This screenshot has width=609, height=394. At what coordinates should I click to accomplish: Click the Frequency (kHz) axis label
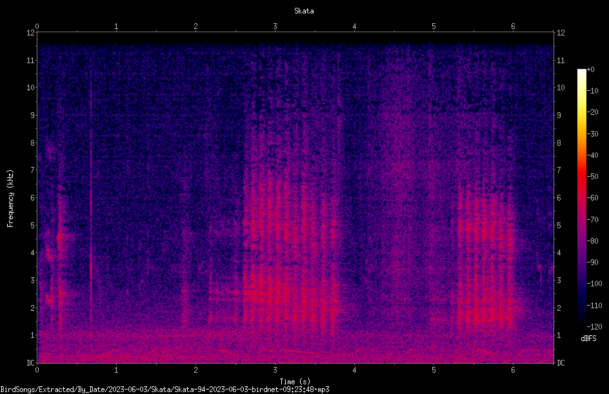click(10, 199)
